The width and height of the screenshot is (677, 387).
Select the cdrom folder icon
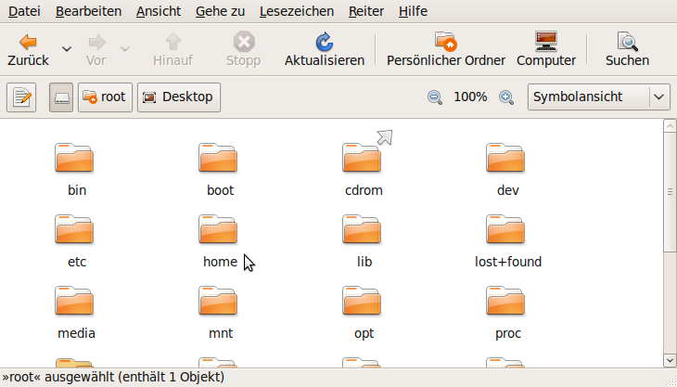click(362, 157)
